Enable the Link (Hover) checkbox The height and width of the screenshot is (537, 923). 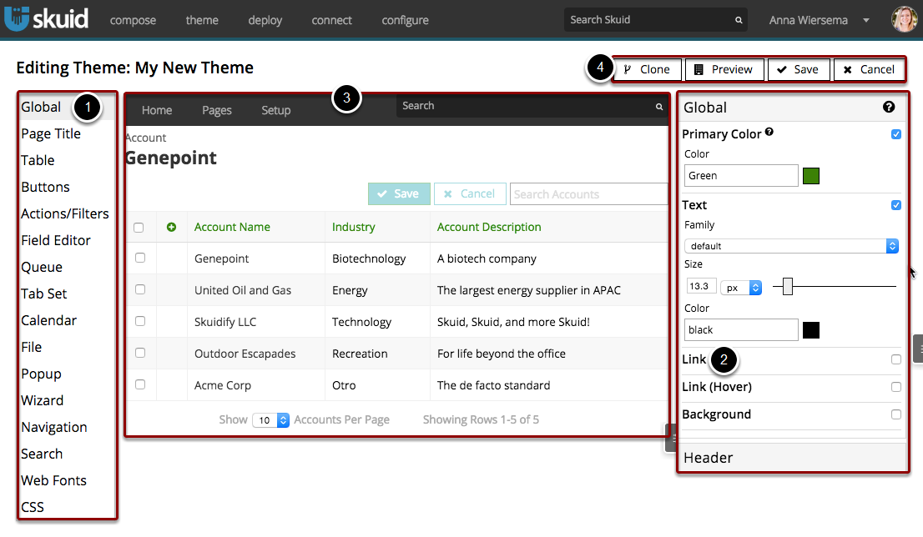pos(896,387)
